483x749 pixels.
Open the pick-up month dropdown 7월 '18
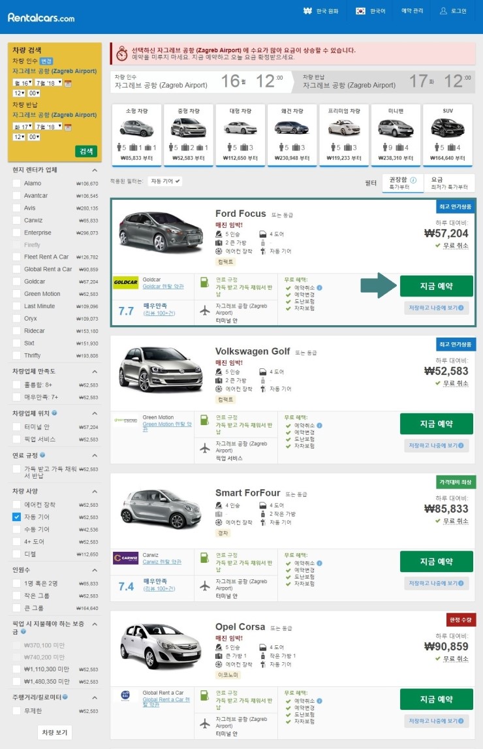[x=49, y=83]
